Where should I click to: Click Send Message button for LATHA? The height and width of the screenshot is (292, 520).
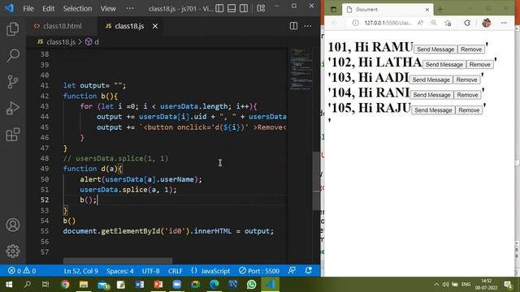click(444, 65)
